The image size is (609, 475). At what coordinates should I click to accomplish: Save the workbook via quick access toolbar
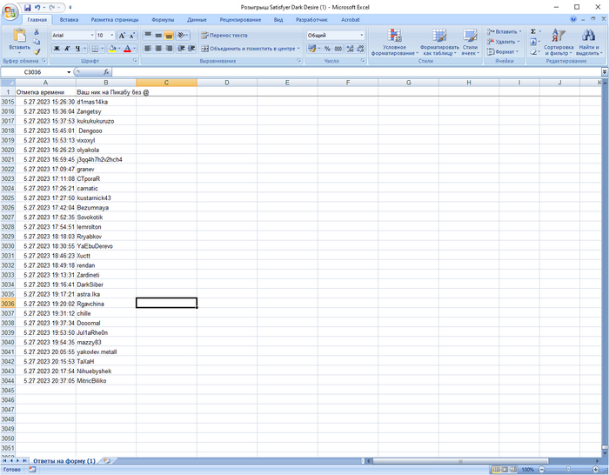27,7
